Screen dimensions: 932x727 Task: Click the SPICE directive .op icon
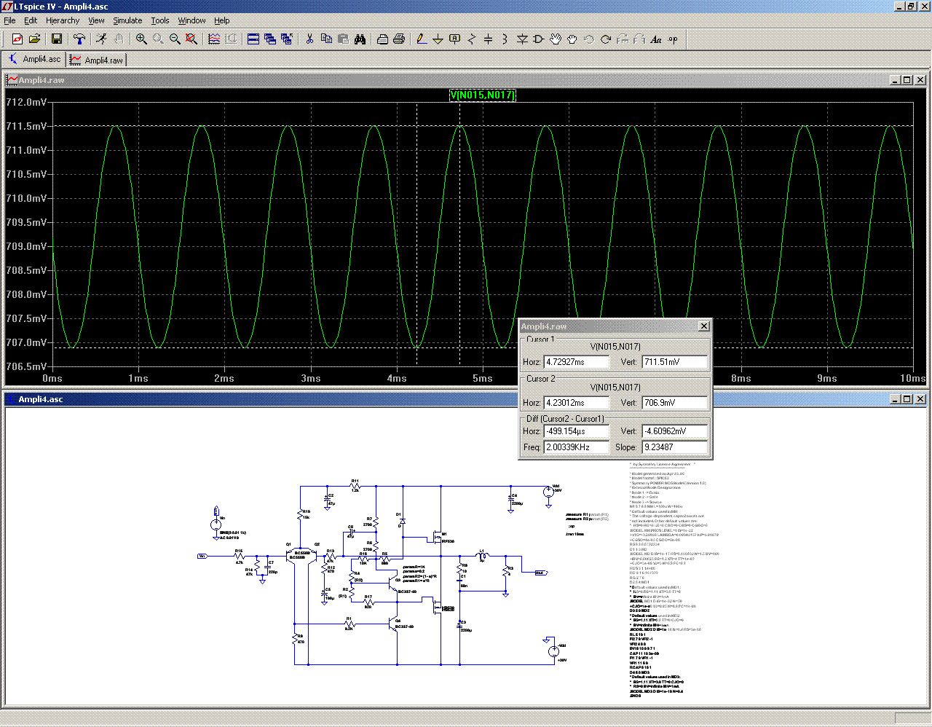point(673,39)
